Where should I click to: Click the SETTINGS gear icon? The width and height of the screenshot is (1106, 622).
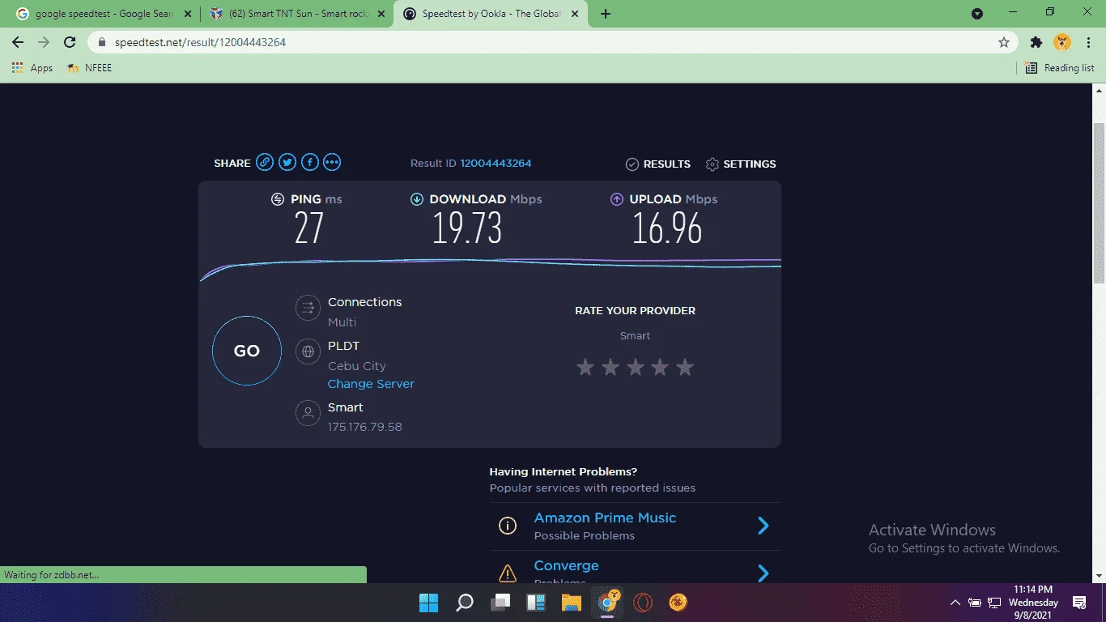coord(713,164)
